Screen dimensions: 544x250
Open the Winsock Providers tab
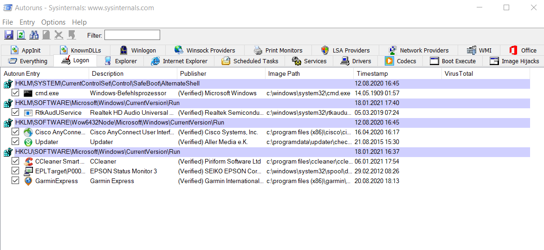[205, 50]
